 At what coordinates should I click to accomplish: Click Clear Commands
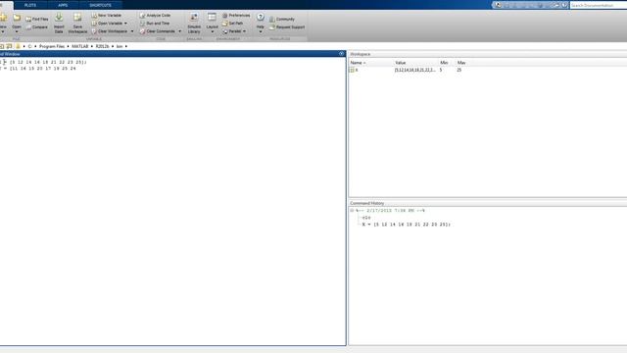point(158,31)
